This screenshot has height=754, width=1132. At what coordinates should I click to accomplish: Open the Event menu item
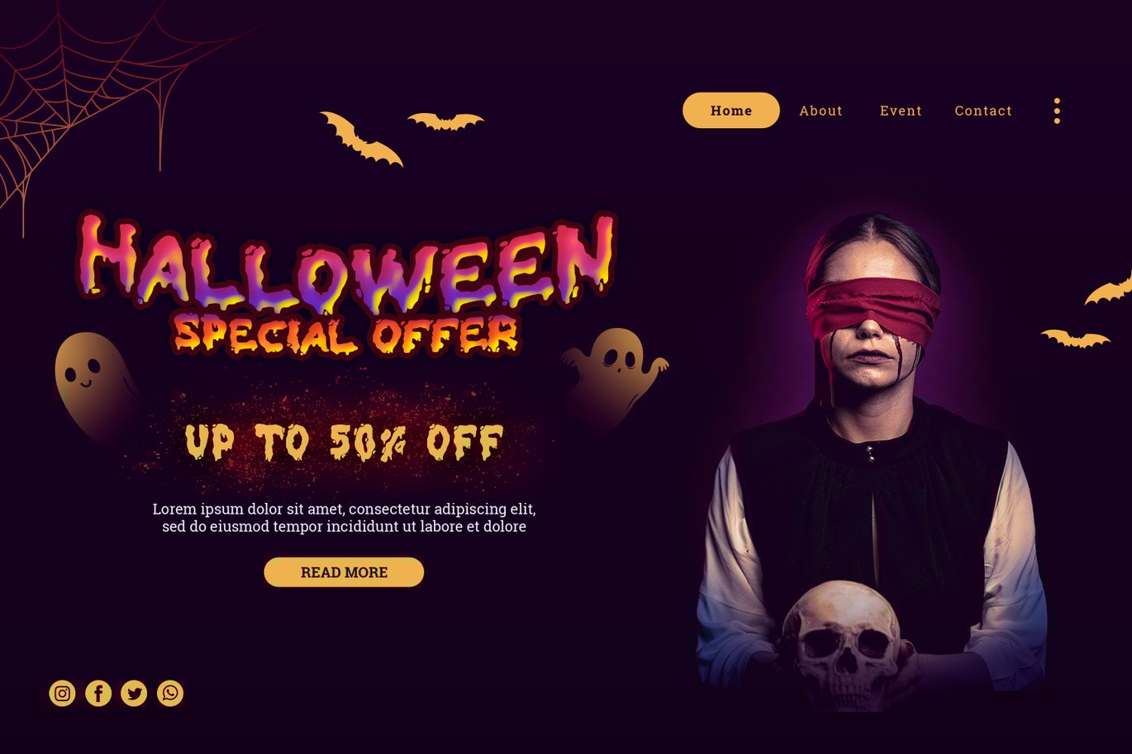tap(901, 111)
